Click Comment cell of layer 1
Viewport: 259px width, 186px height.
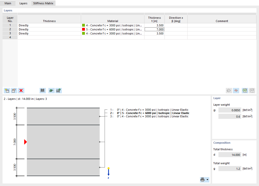pyautogui.click(x=222, y=25)
